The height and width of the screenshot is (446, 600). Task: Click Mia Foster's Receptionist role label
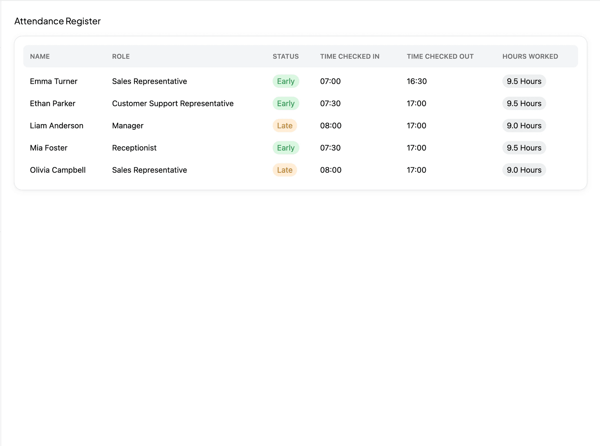click(x=134, y=148)
